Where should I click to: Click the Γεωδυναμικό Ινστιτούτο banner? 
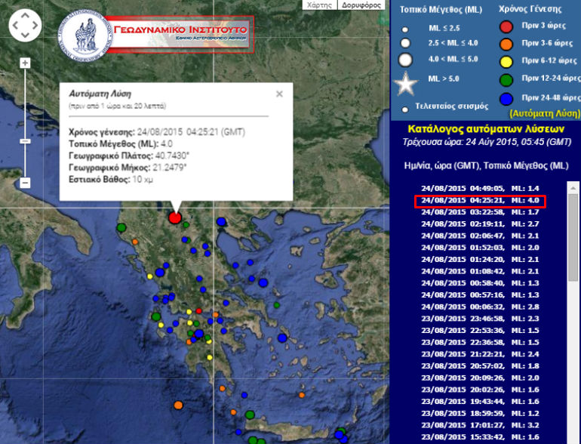tap(178, 32)
